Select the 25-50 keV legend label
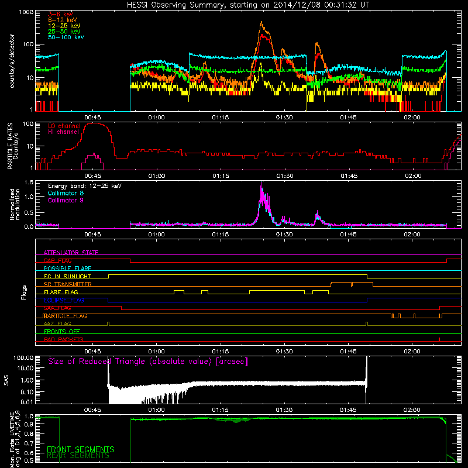This screenshot has height=468, width=468. (x=64, y=32)
